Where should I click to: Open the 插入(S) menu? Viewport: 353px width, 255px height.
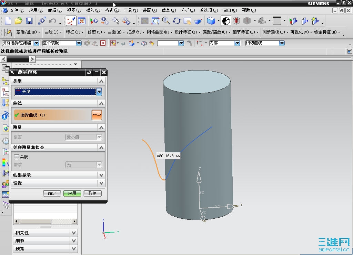tap(93, 10)
